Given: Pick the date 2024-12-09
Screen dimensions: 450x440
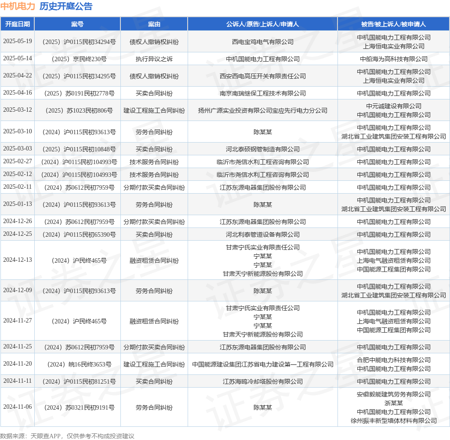Looking at the screenshot, I should point(18,290).
